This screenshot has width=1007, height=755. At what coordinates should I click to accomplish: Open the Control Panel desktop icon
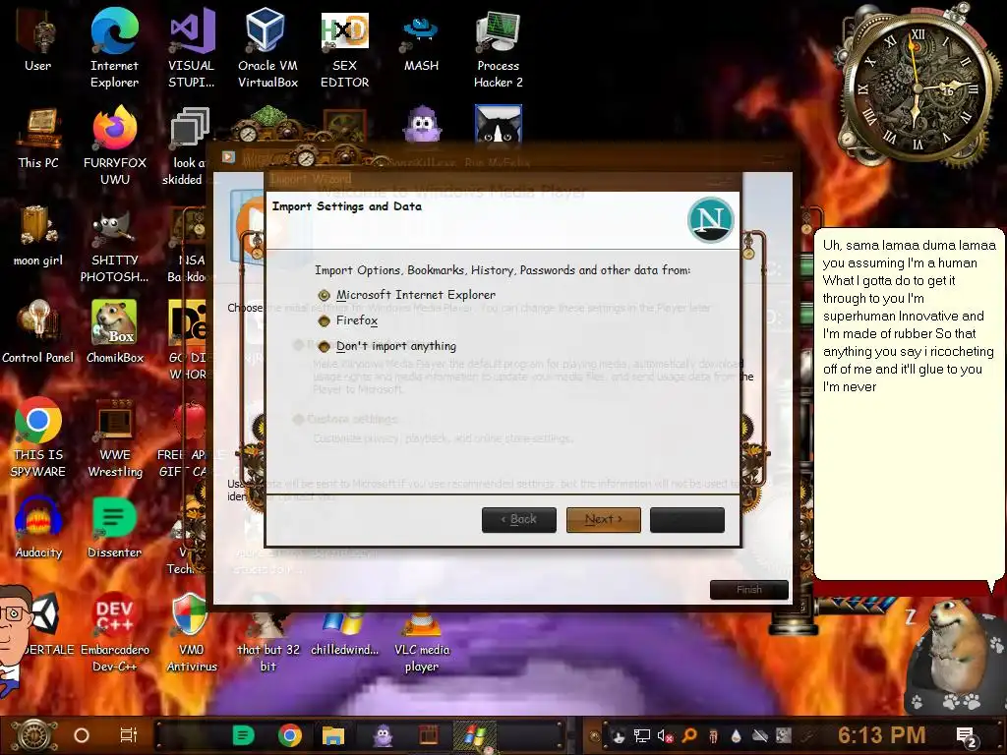38,332
